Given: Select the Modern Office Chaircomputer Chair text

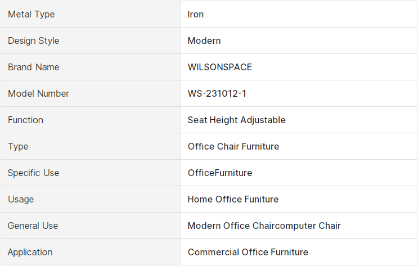Looking at the screenshot, I should tap(264, 226).
